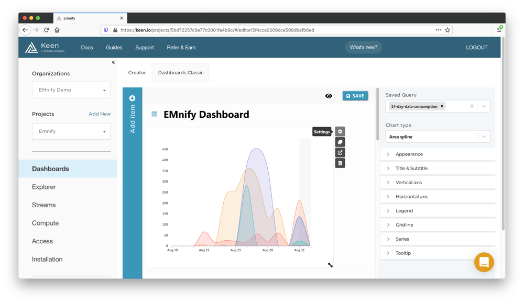Click the SAVE button
Image resolution: width=524 pixels, height=303 pixels.
[x=355, y=96]
